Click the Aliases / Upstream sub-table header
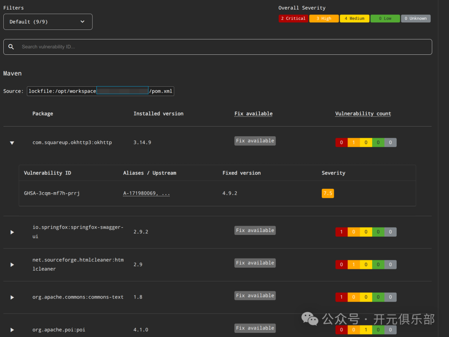The height and width of the screenshot is (337, 449). coord(150,173)
